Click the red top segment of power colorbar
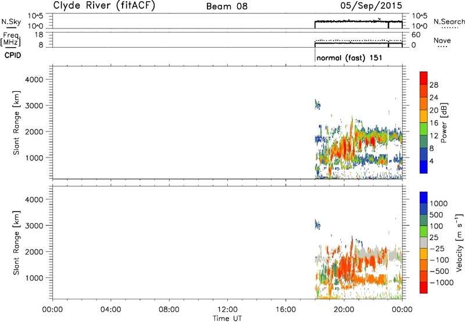 pyautogui.click(x=424, y=78)
